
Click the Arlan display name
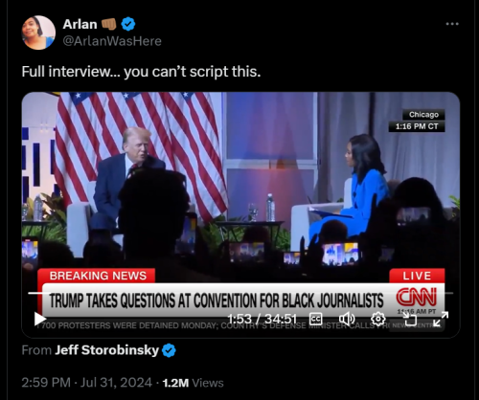[x=80, y=24]
